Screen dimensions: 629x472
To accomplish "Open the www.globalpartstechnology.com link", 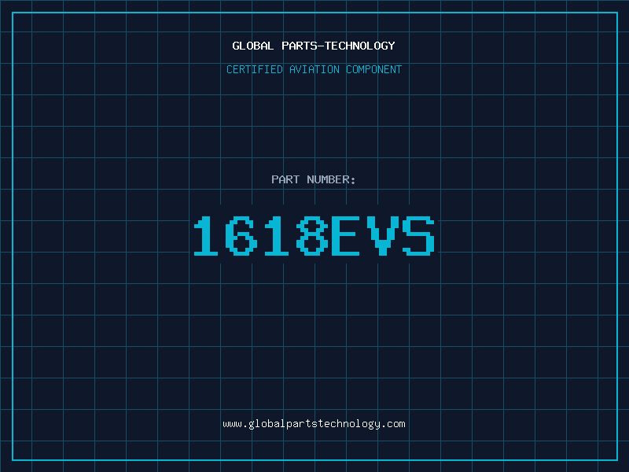I will (x=314, y=424).
